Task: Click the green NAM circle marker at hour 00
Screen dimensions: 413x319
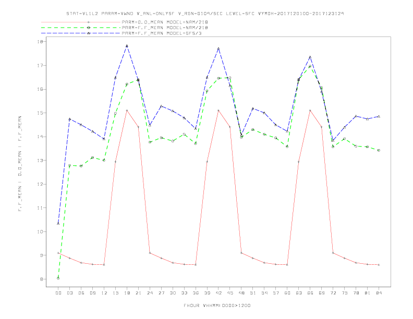Action: 58,278
